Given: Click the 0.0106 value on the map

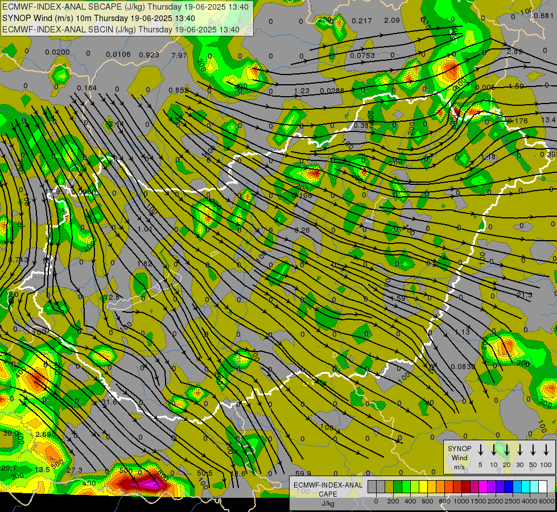Looking at the screenshot, I should [118, 55].
